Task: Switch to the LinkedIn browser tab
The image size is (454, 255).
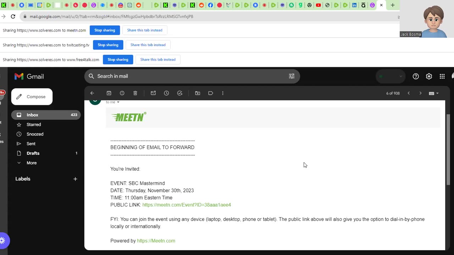Action: coord(354,5)
